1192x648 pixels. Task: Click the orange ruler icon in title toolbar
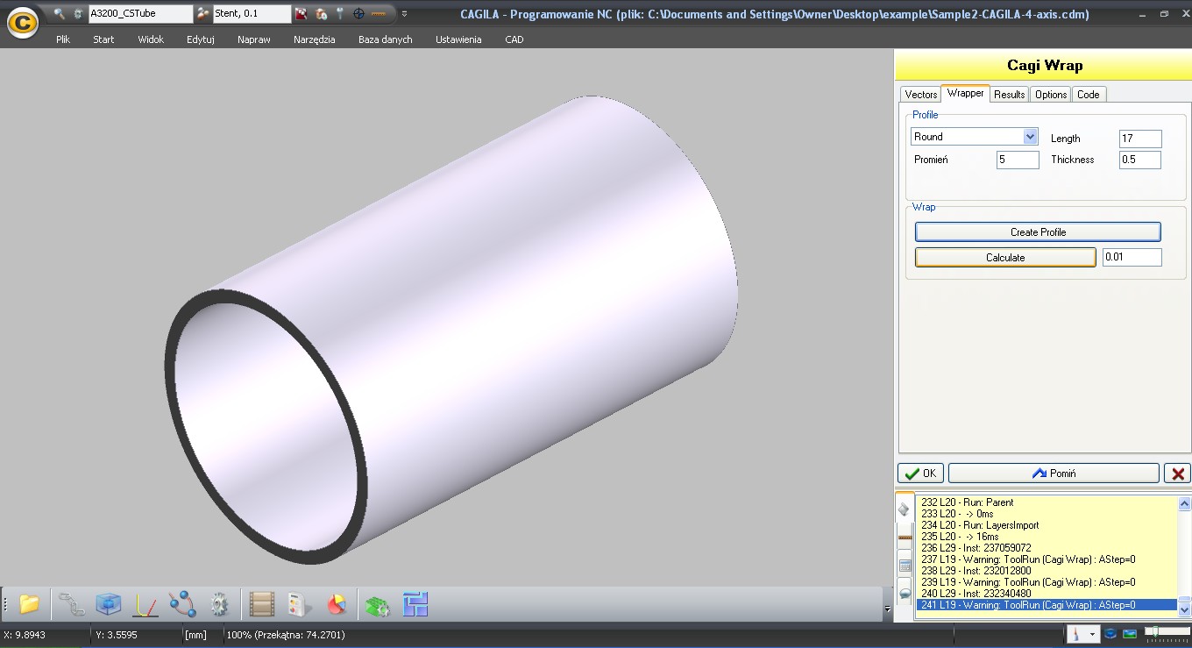click(379, 14)
